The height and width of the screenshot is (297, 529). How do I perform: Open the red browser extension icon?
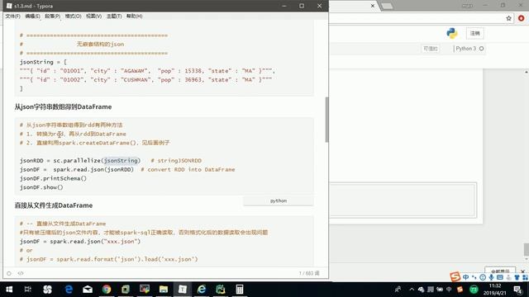[x=522, y=18]
